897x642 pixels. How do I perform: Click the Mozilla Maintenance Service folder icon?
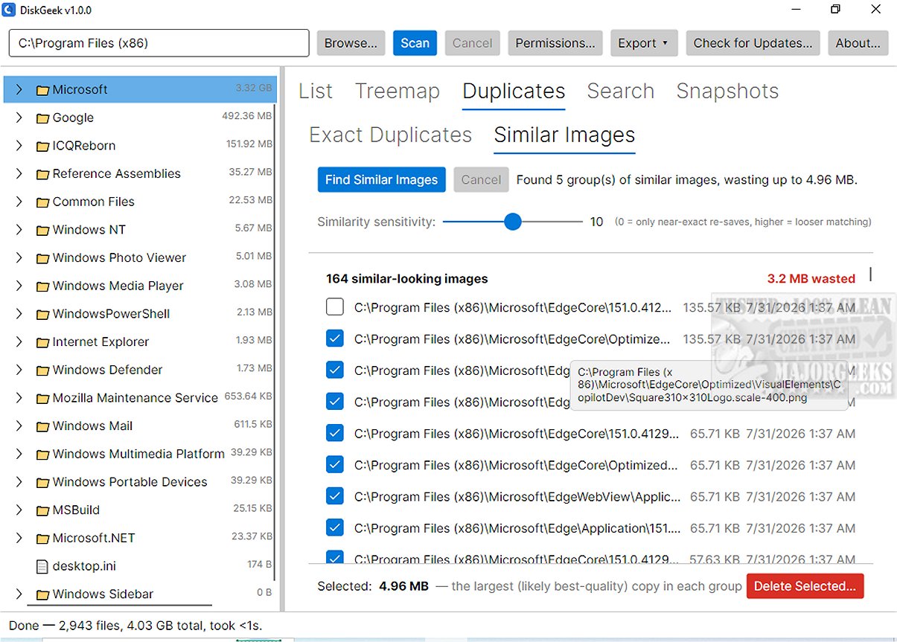coord(42,399)
